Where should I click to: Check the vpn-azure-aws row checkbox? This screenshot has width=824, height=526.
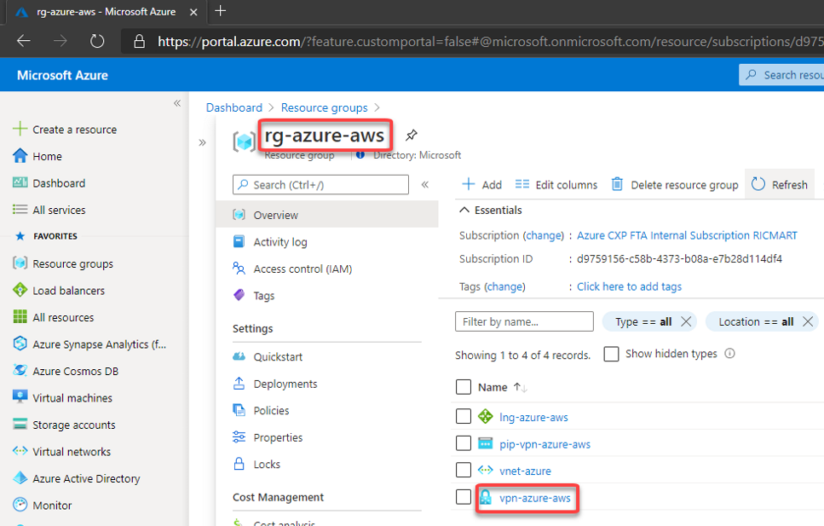(x=464, y=497)
